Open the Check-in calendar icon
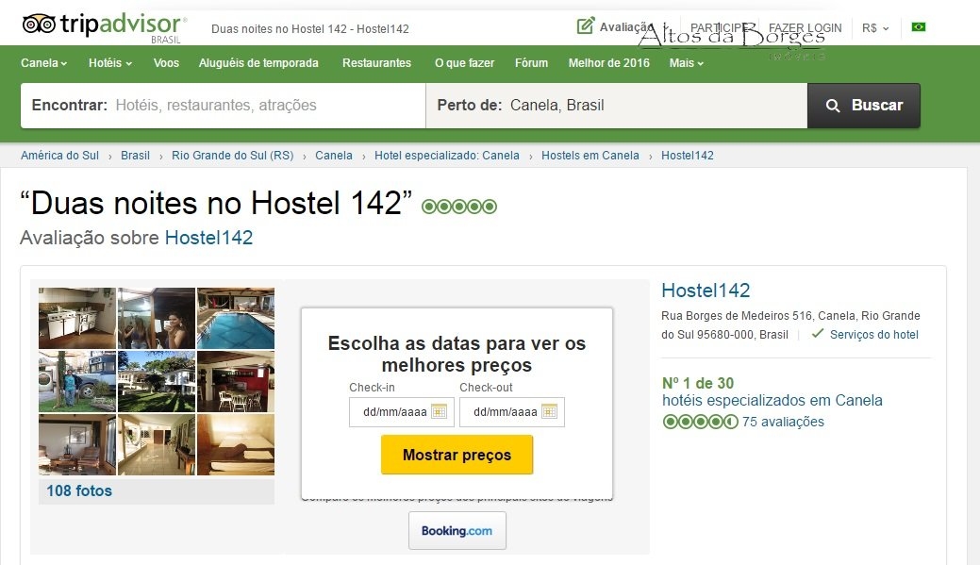 tap(439, 412)
